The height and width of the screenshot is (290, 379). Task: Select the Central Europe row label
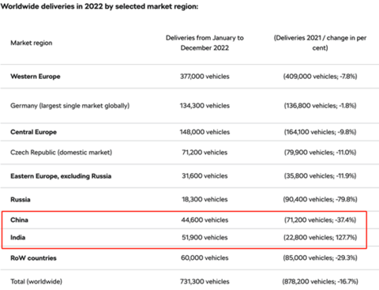tap(33, 132)
